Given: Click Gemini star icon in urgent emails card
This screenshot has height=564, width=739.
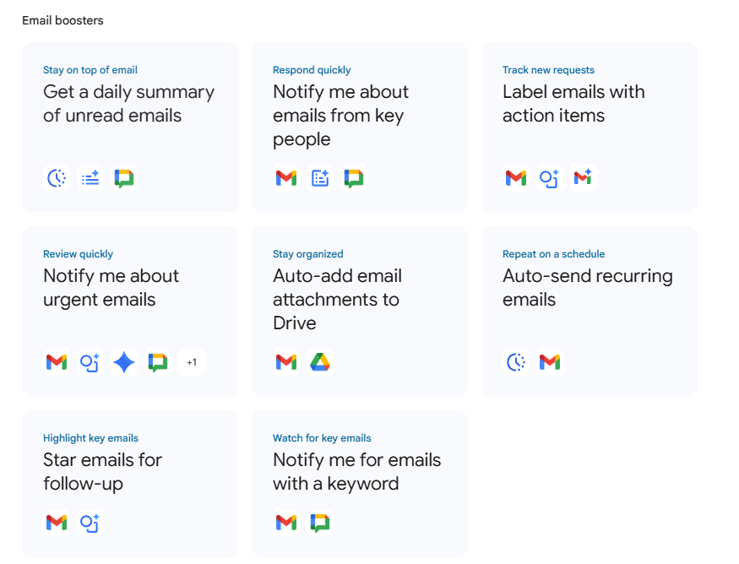Looking at the screenshot, I should 124,362.
